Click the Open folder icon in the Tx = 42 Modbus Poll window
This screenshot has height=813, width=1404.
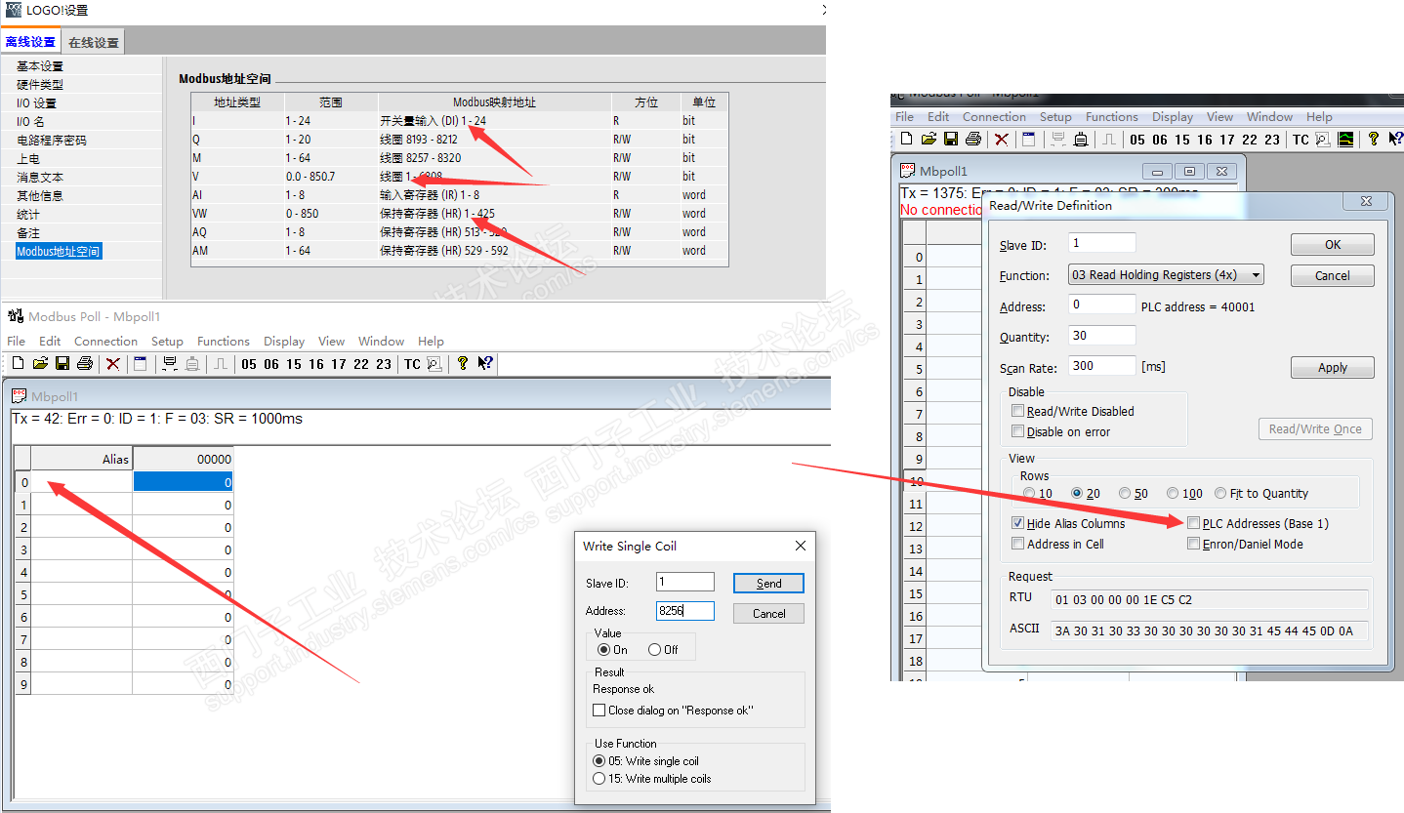pyautogui.click(x=40, y=364)
